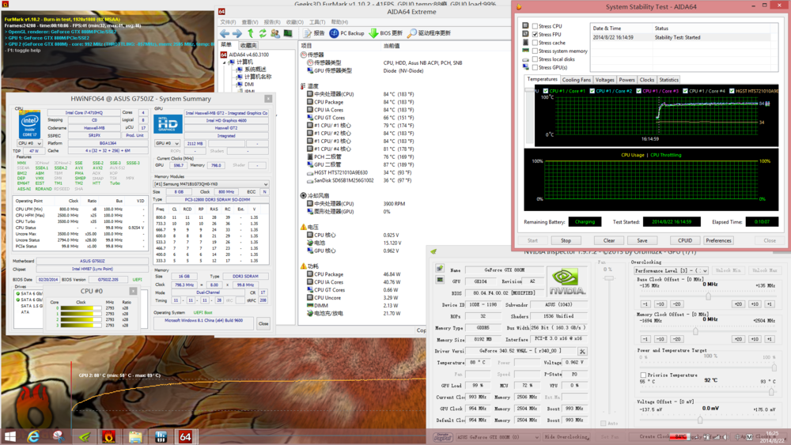Click the Base Clock Offset slider handle

click(708, 296)
